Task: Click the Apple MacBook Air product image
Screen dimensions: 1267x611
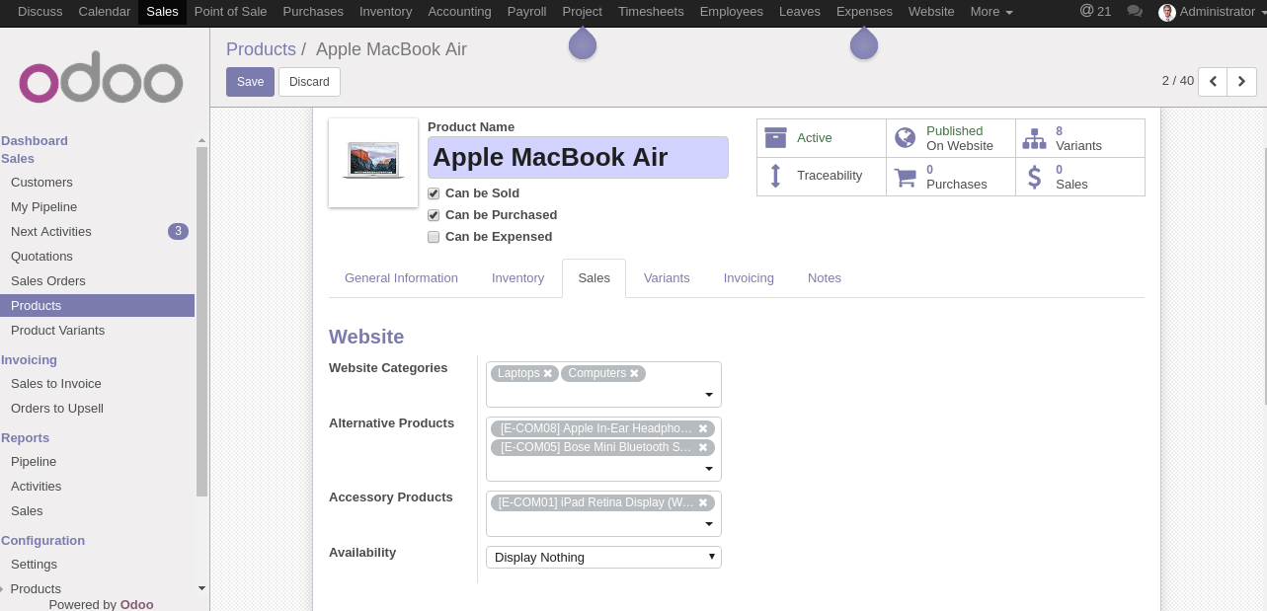Action: [x=373, y=163]
